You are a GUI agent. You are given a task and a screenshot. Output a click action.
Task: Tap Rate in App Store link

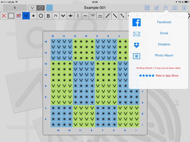tap(167, 76)
